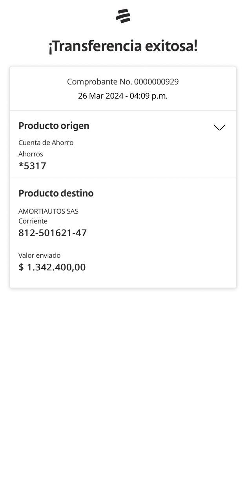Click the "Cuenta de Ahorro" text
This screenshot has width=246, height=503.
coord(46,143)
